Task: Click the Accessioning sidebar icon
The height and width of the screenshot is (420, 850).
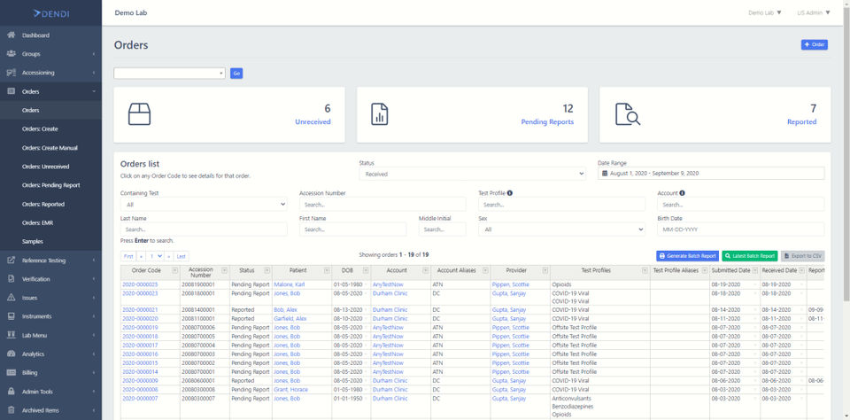Action: coord(11,73)
